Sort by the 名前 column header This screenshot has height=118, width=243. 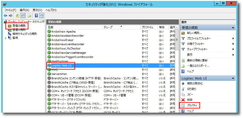coord(74,27)
